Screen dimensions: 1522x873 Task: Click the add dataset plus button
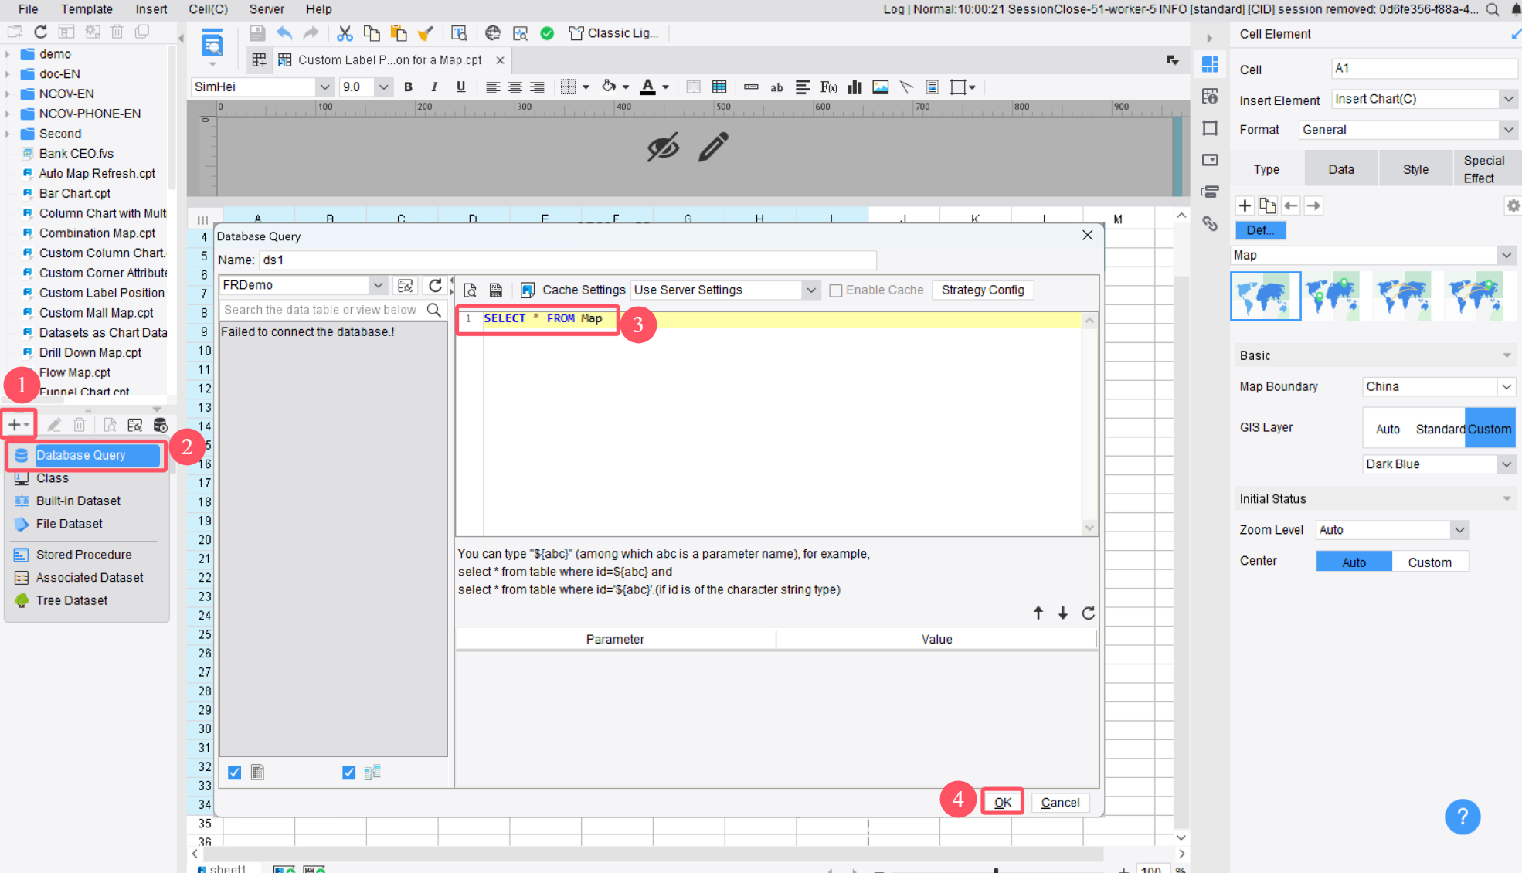click(19, 424)
